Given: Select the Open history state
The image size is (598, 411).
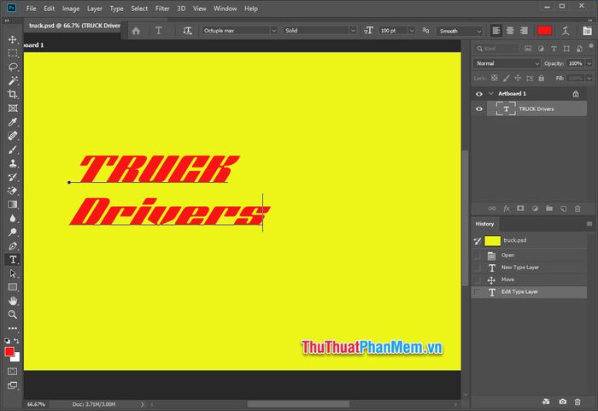Looking at the screenshot, I should [507, 255].
